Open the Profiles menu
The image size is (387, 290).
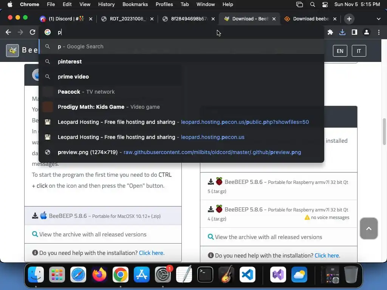[164, 5]
